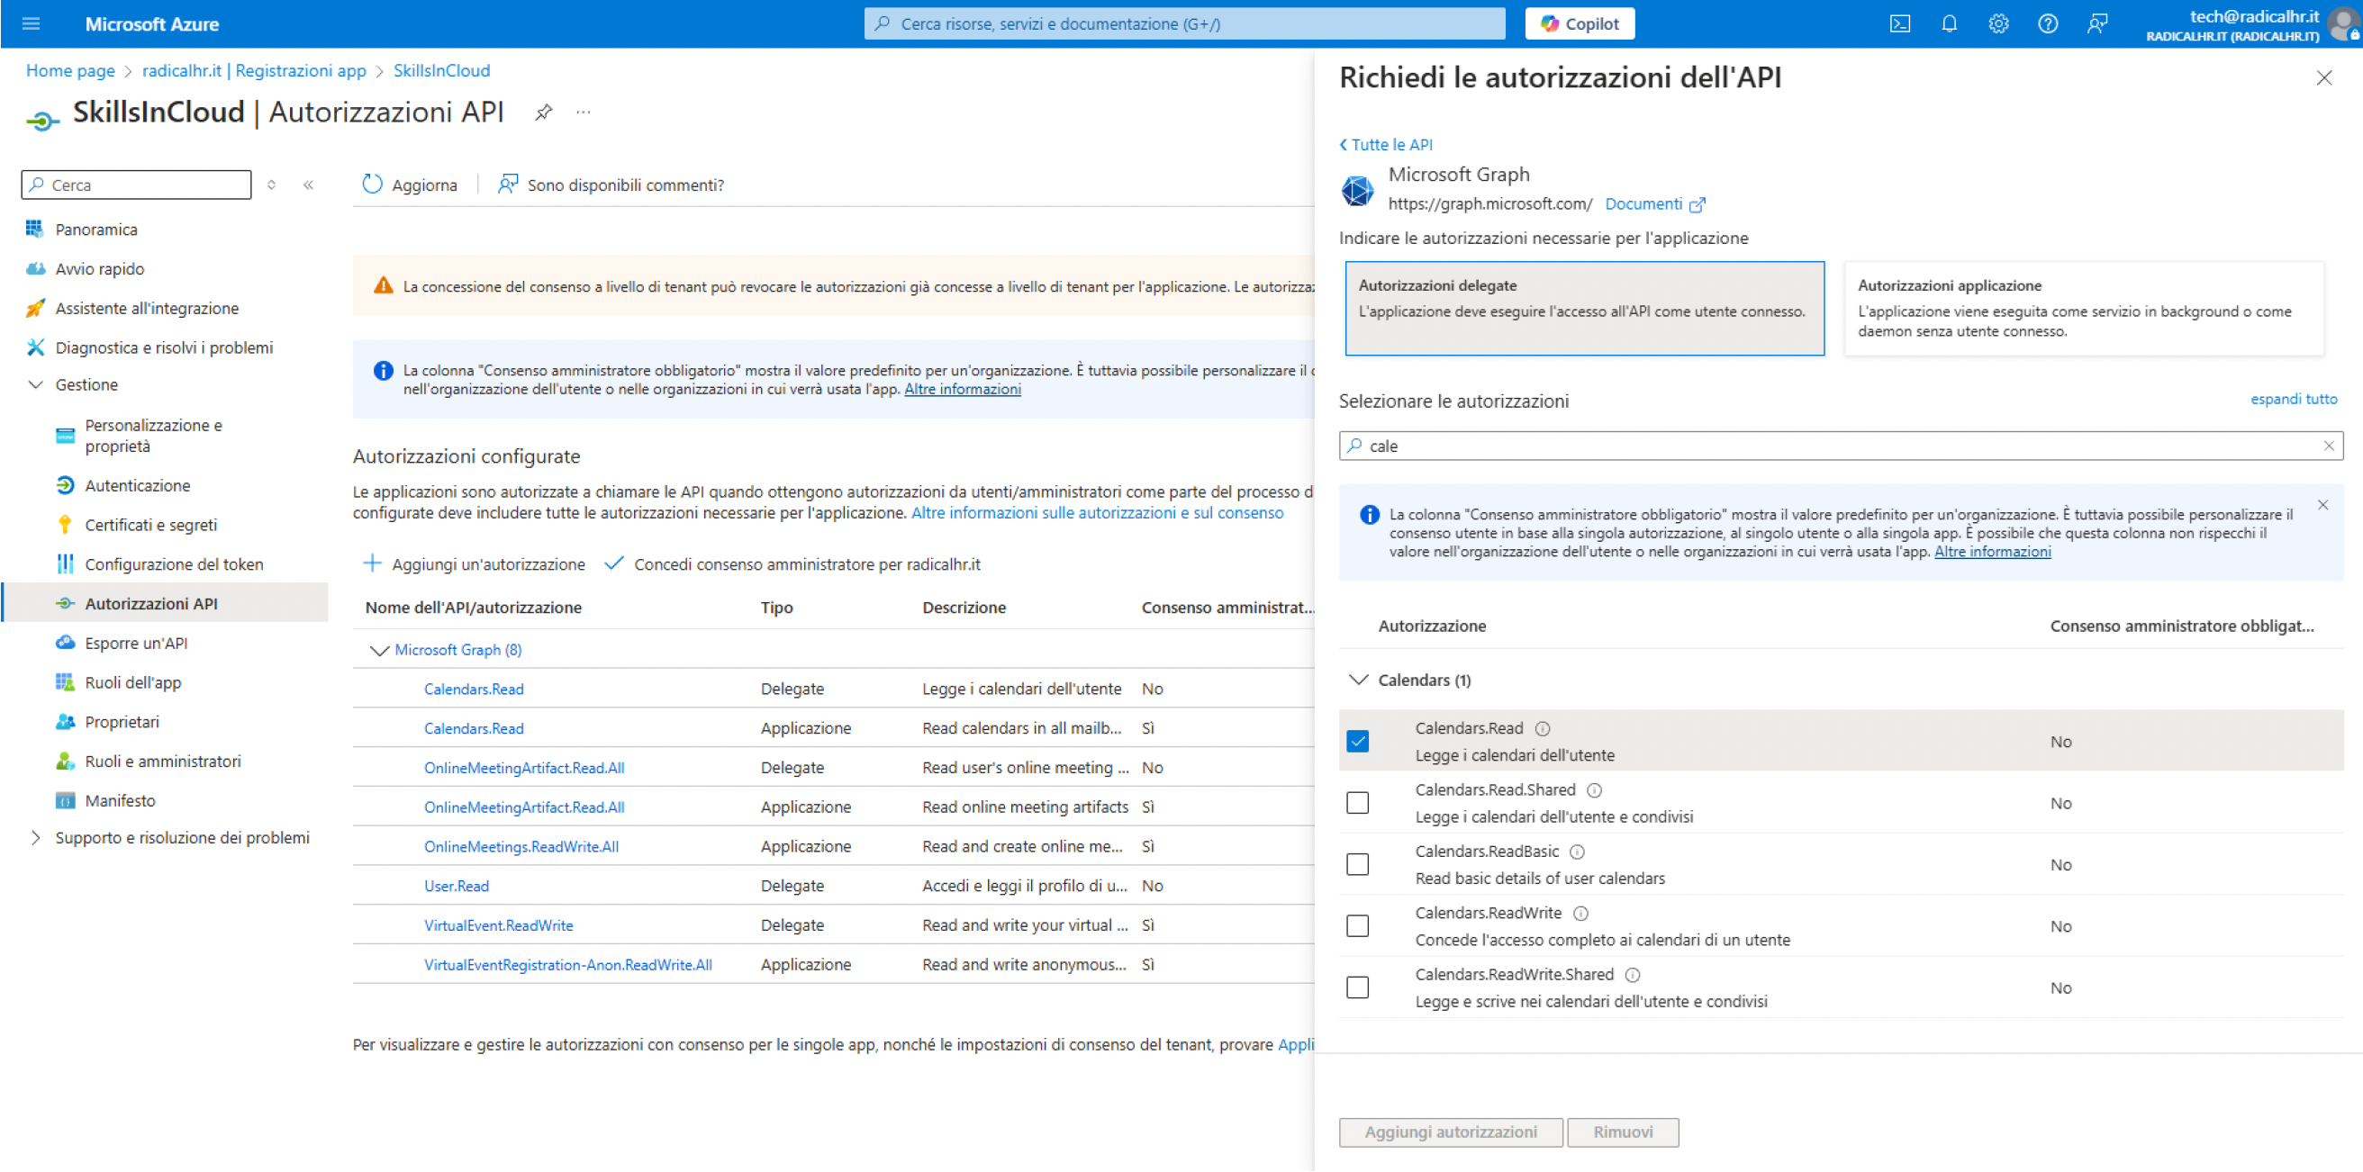Image resolution: width=2363 pixels, height=1172 pixels.
Task: Click the 'radicalhr.it | Registrazioni app' breadcrumb
Action: [254, 70]
